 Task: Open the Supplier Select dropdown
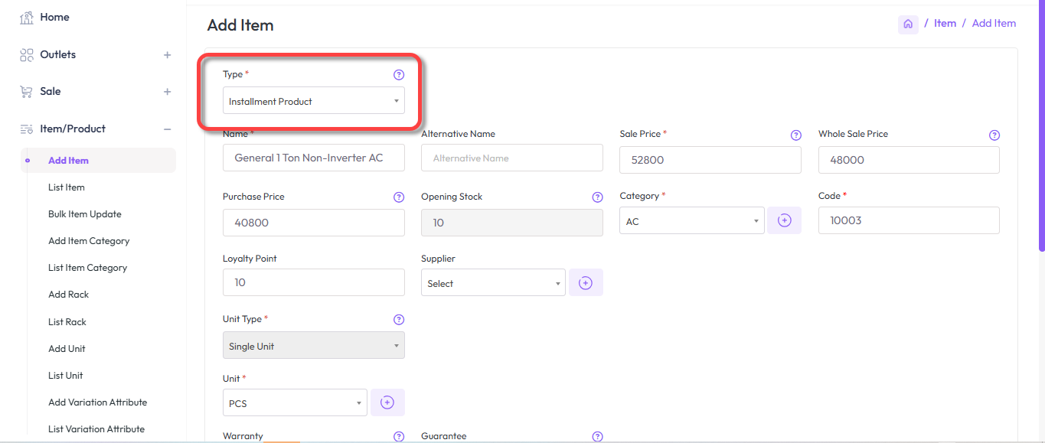493,283
